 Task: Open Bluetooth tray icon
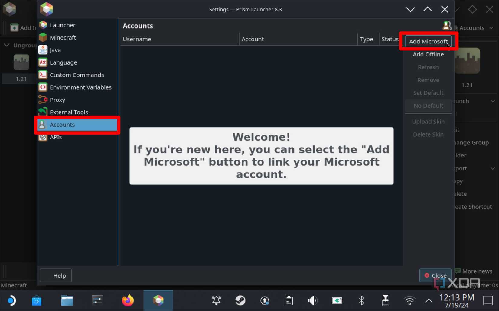361,300
